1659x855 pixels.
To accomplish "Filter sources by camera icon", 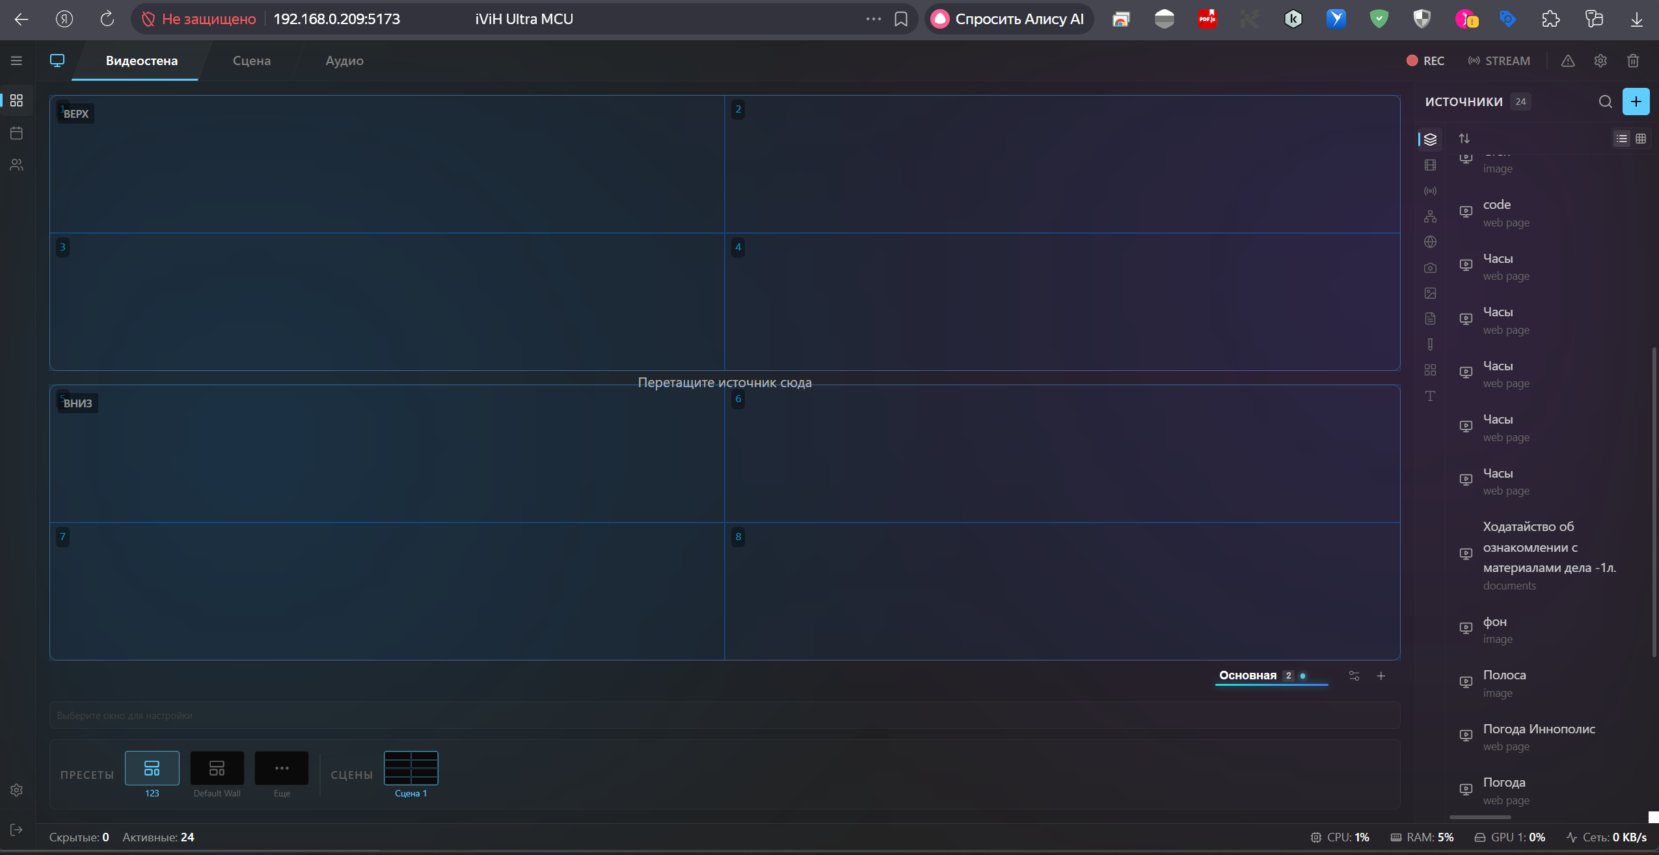I will (x=1430, y=267).
